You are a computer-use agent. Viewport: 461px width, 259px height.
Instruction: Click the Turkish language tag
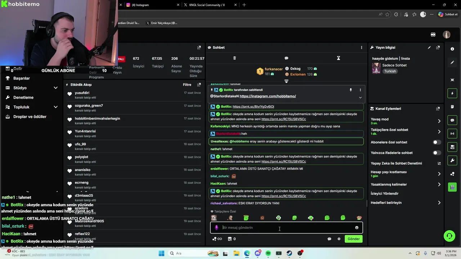click(390, 71)
